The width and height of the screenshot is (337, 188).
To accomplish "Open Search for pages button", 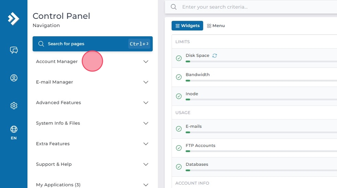I will coord(92,44).
